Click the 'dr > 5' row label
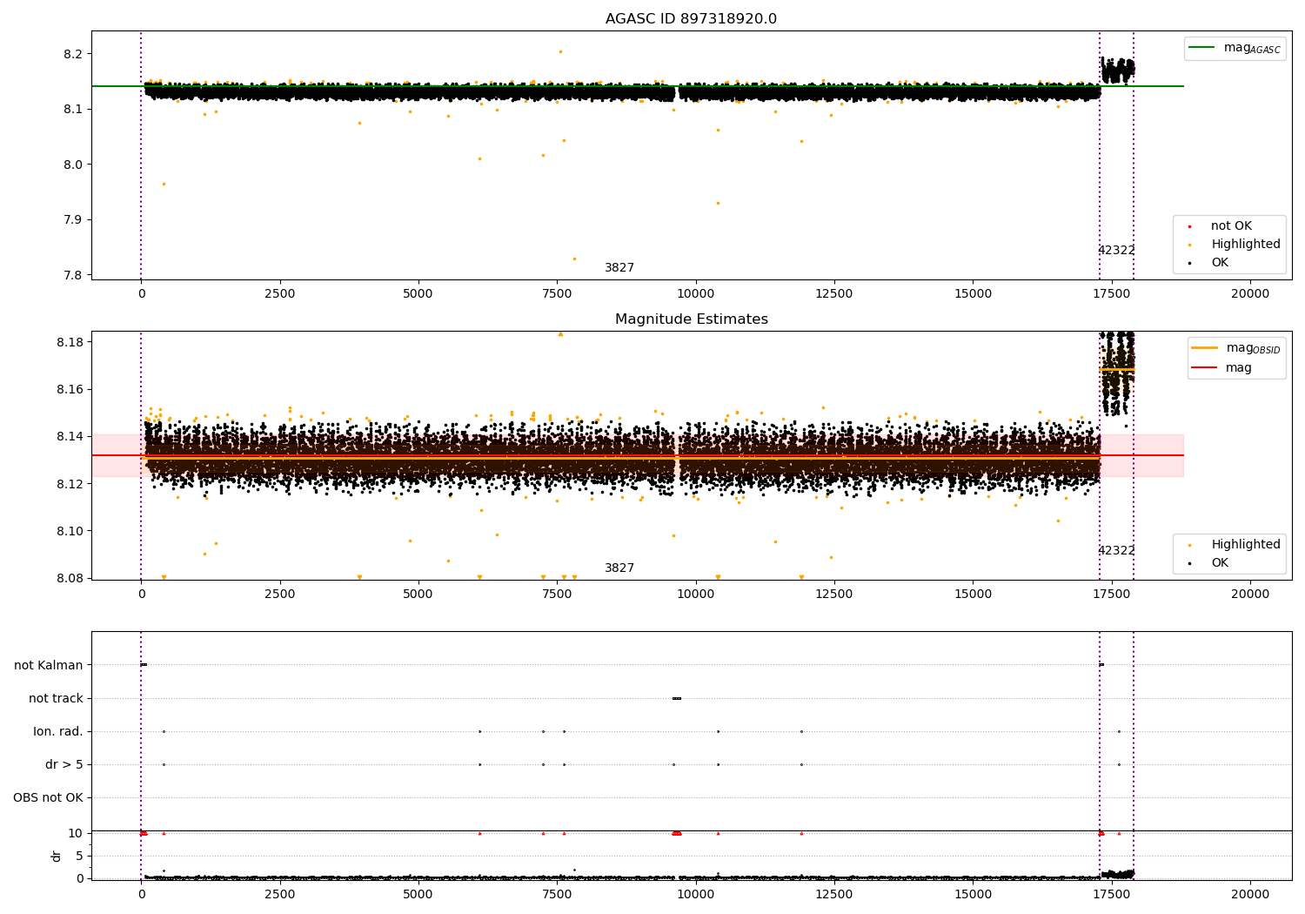 pyautogui.click(x=64, y=764)
